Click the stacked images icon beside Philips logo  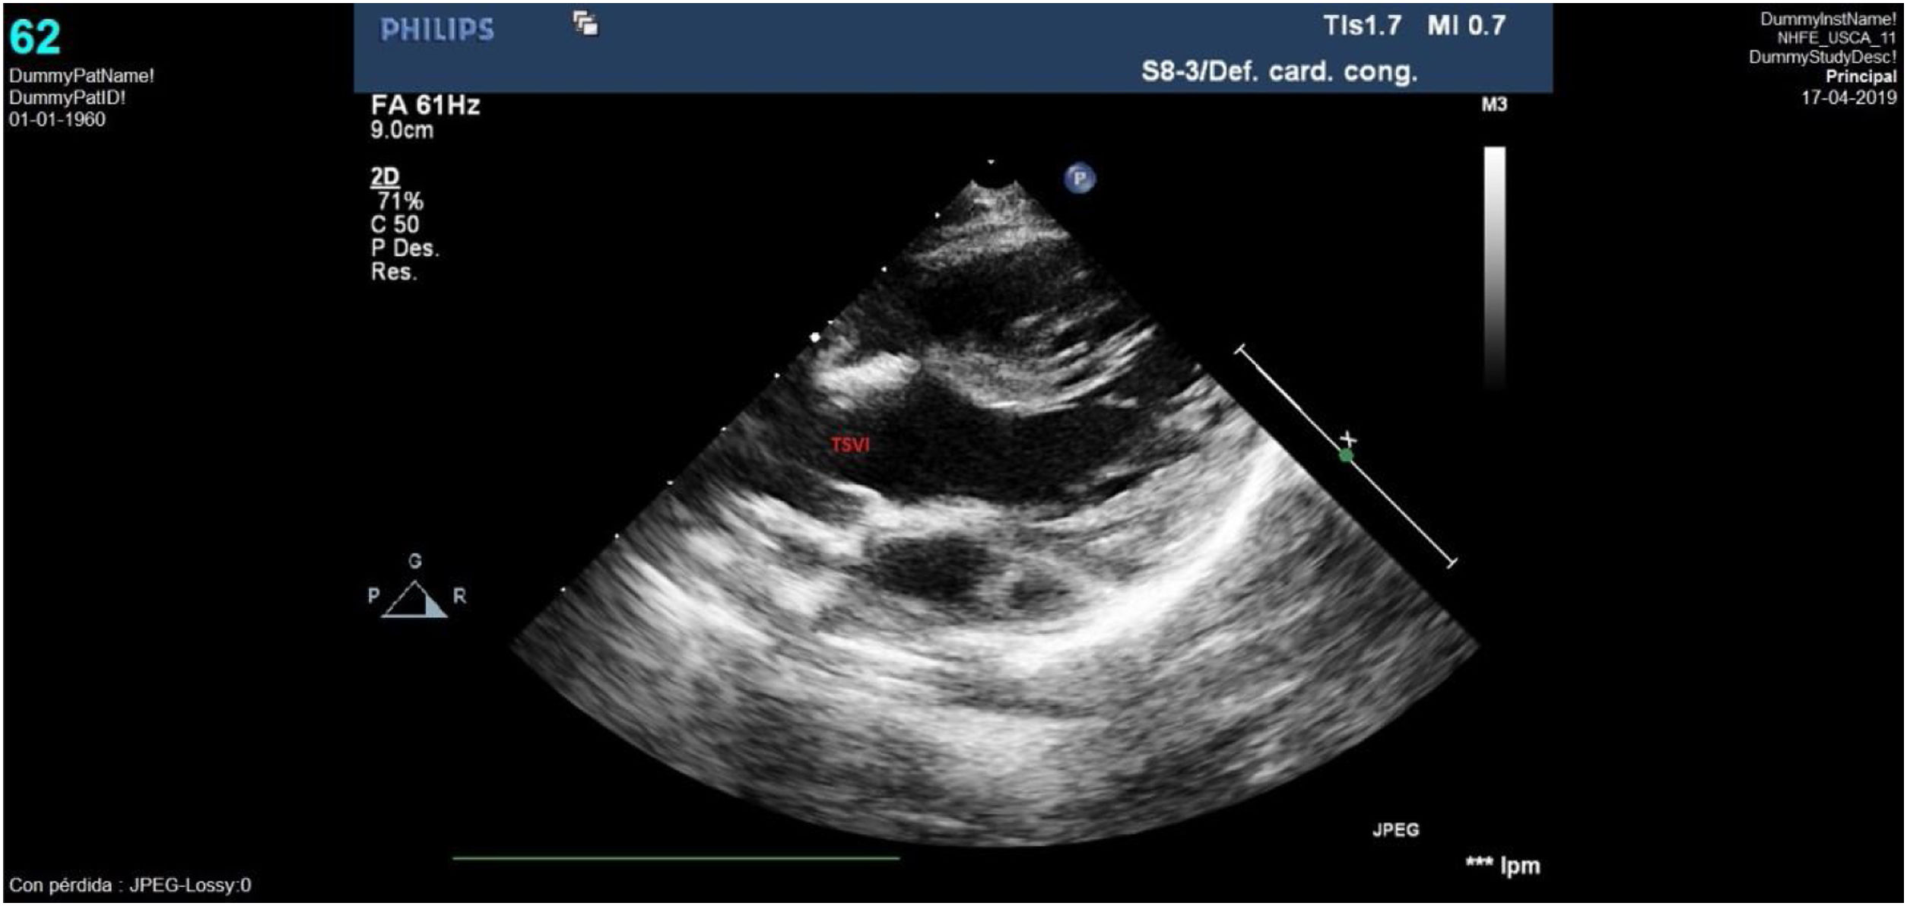coord(585,24)
